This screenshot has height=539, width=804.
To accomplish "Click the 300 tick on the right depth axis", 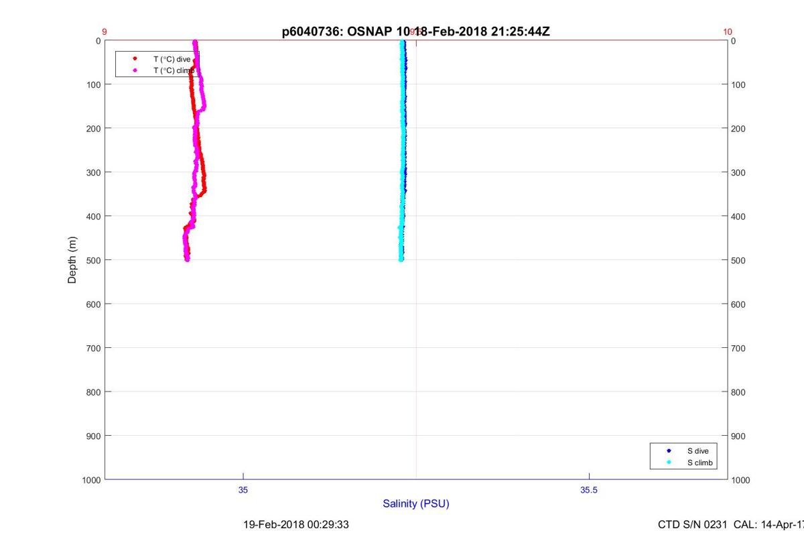I will pos(738,172).
